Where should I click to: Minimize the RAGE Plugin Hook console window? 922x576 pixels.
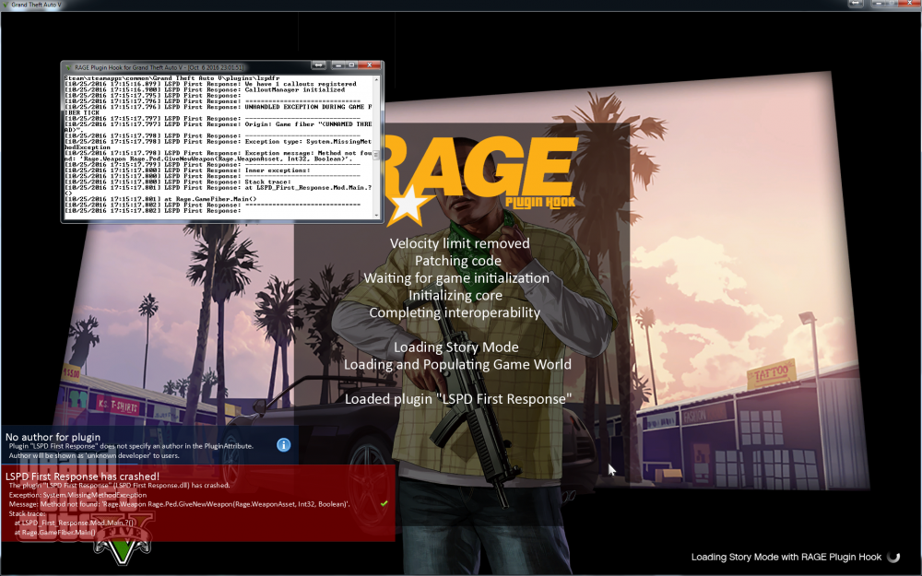click(338, 65)
